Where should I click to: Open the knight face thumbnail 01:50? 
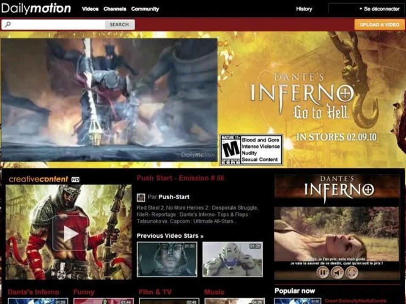tap(167, 259)
